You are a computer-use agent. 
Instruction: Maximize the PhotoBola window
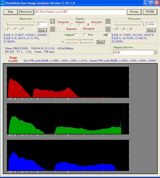[x=151, y=3]
